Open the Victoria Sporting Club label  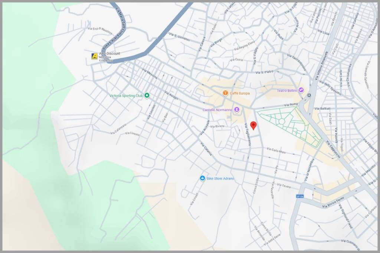(126, 96)
